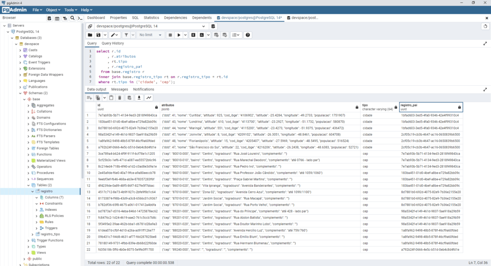The height and width of the screenshot is (266, 491).
Task: Expand the public schema node
Action: coord(24,259)
